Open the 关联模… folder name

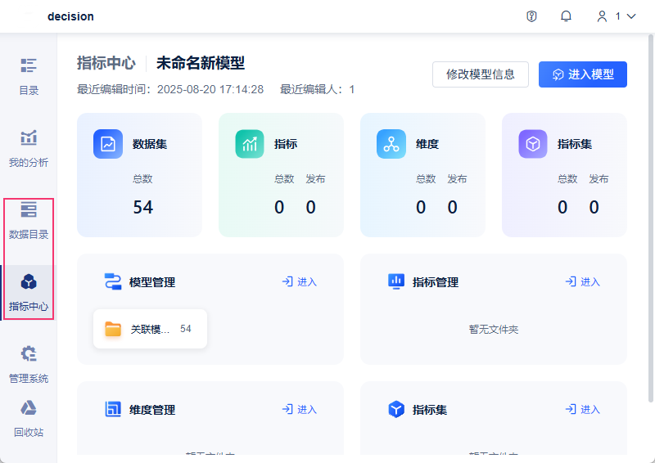pos(150,329)
